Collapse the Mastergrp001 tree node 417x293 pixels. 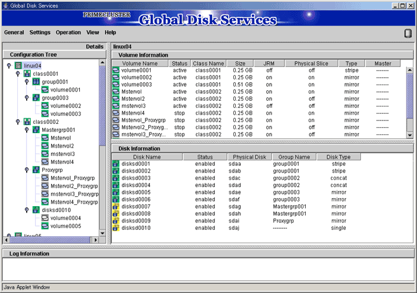tap(27, 130)
